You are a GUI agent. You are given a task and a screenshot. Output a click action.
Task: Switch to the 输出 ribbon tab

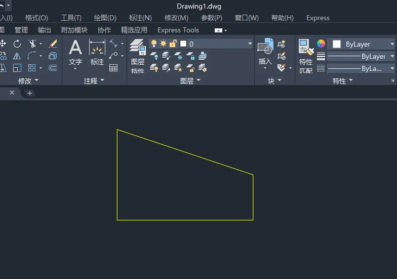click(x=45, y=30)
